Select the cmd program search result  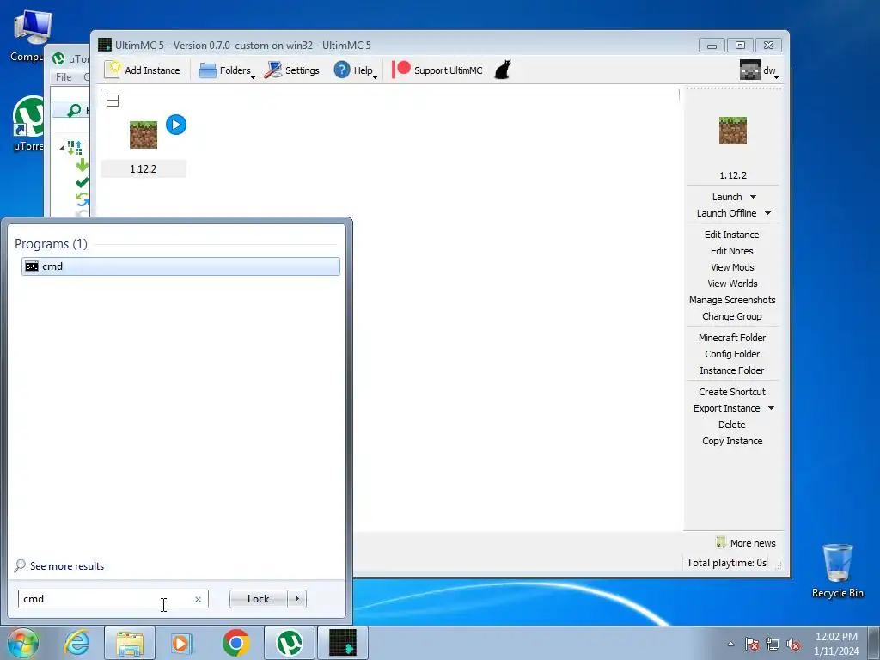[180, 266]
